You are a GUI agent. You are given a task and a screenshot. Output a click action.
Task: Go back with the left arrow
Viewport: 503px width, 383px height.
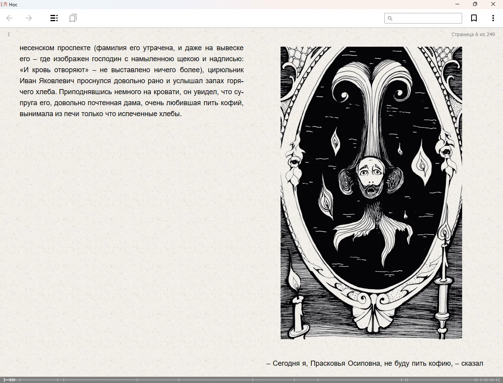coord(10,18)
